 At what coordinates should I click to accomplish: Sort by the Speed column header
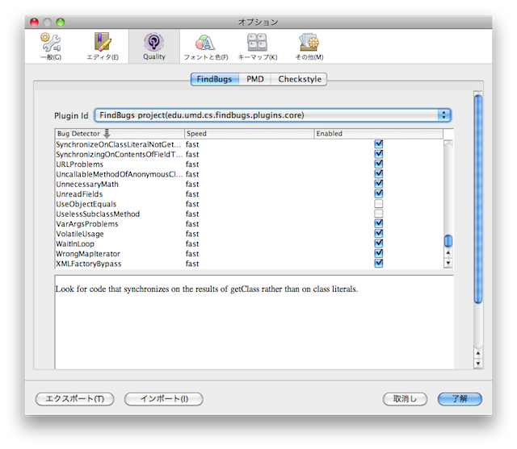tap(248, 134)
